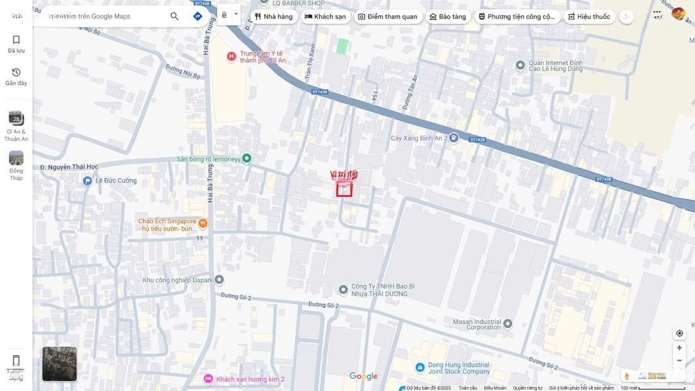This screenshot has height=391, width=695.
Task: Filter map by Khách sạn
Action: pos(325,17)
